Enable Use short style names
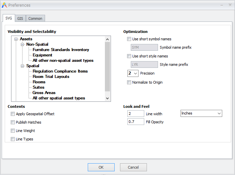 tap(129, 56)
